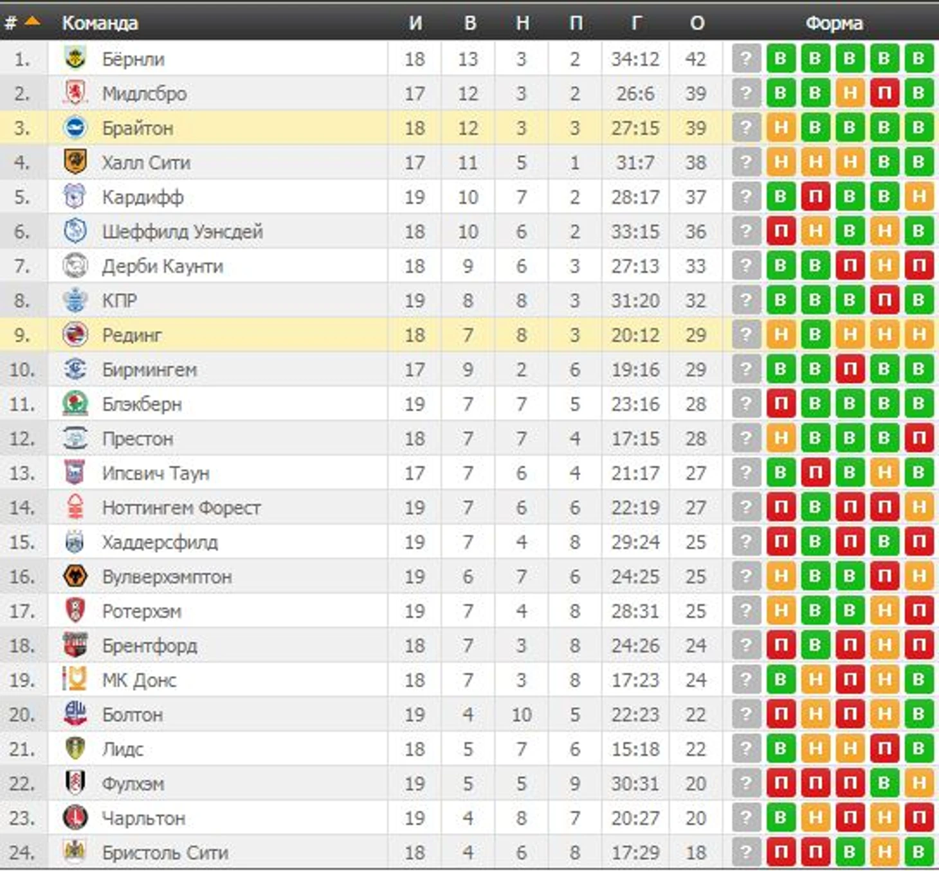Click the gray question mark in Рединг row
This screenshot has height=871, width=939.
(x=746, y=334)
